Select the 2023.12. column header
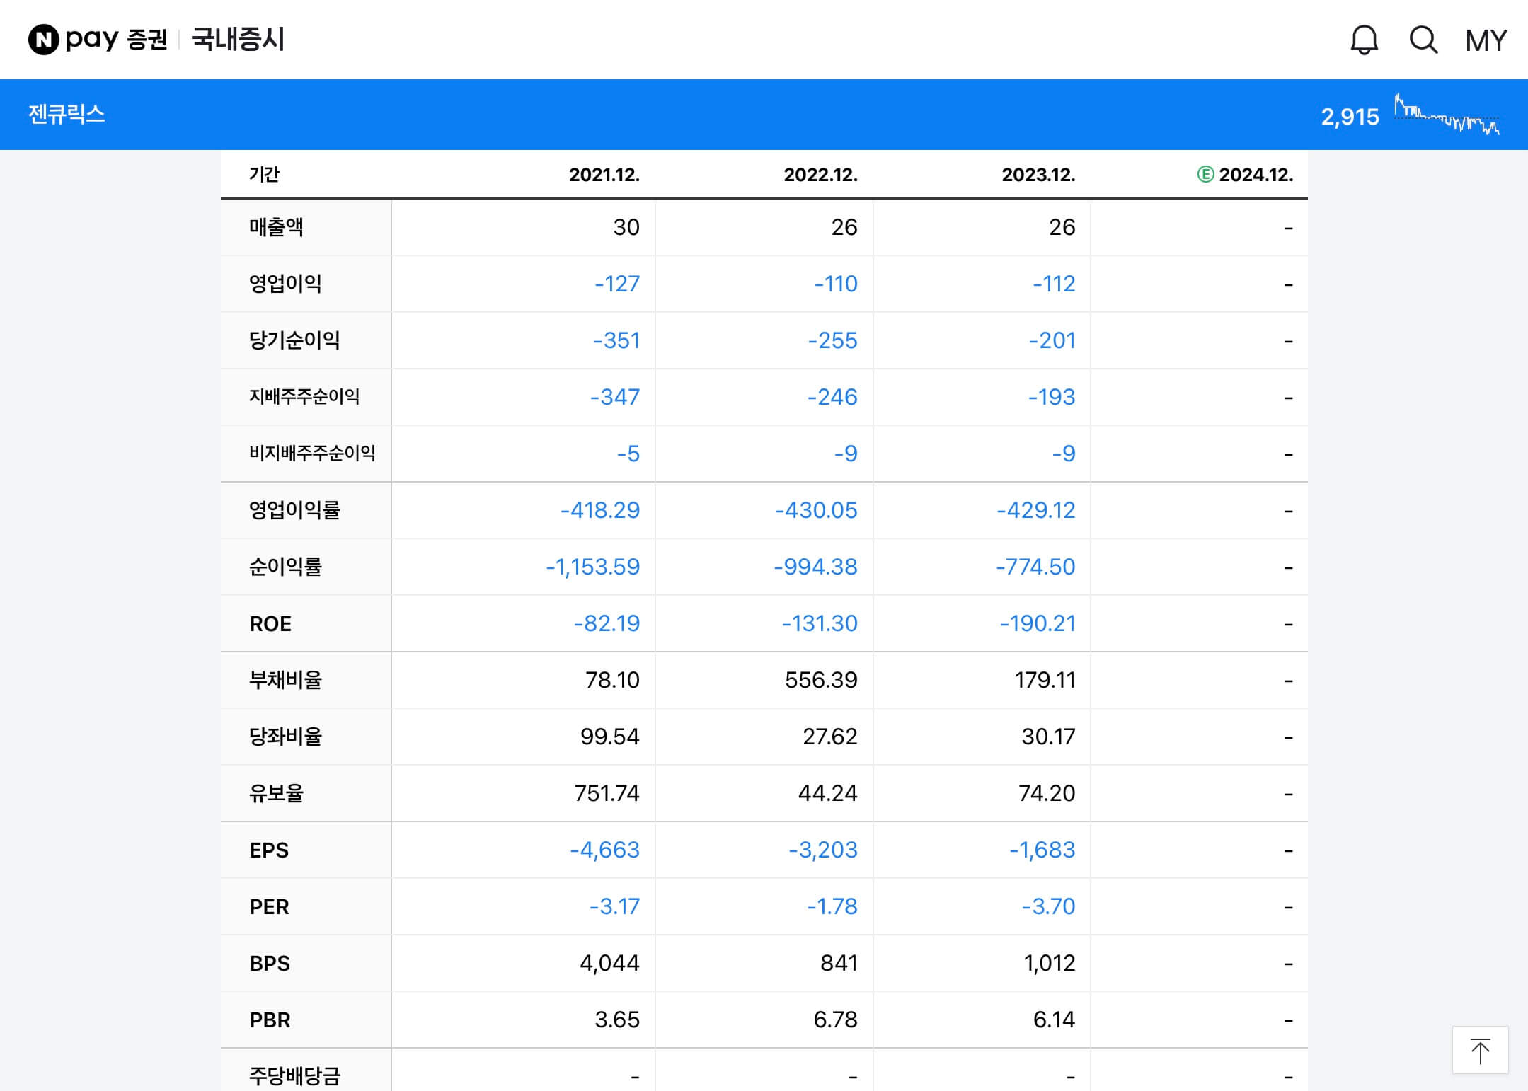This screenshot has height=1091, width=1528. (1038, 175)
